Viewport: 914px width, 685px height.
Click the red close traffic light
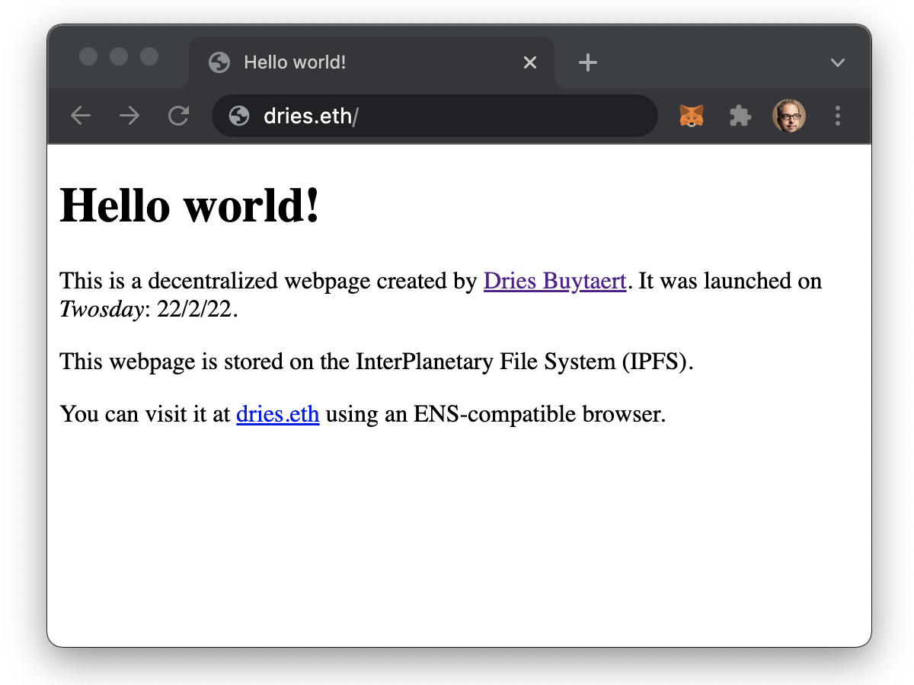89,56
